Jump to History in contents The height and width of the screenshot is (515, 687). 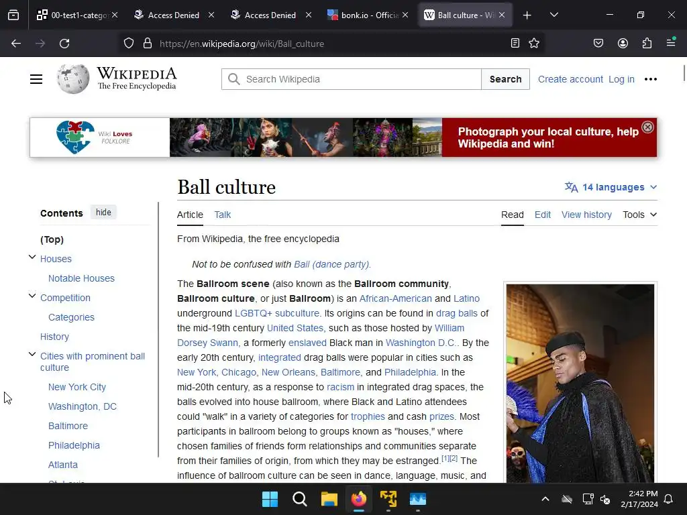point(55,337)
